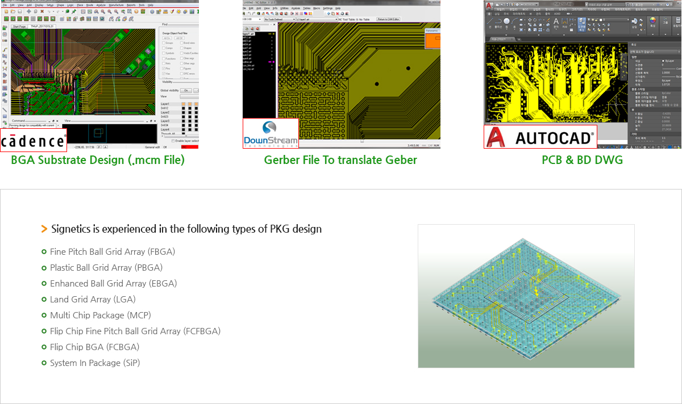Open the Route menu in Cadence window
Viewport: 682px width, 404px height.
(89, 5)
